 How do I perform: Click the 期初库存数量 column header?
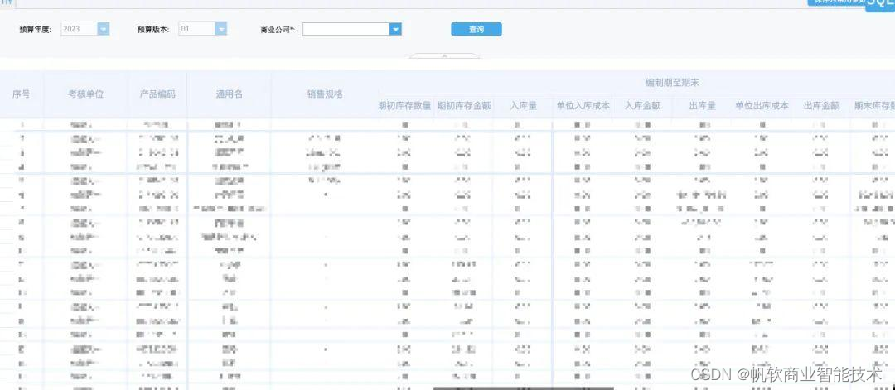tap(405, 106)
